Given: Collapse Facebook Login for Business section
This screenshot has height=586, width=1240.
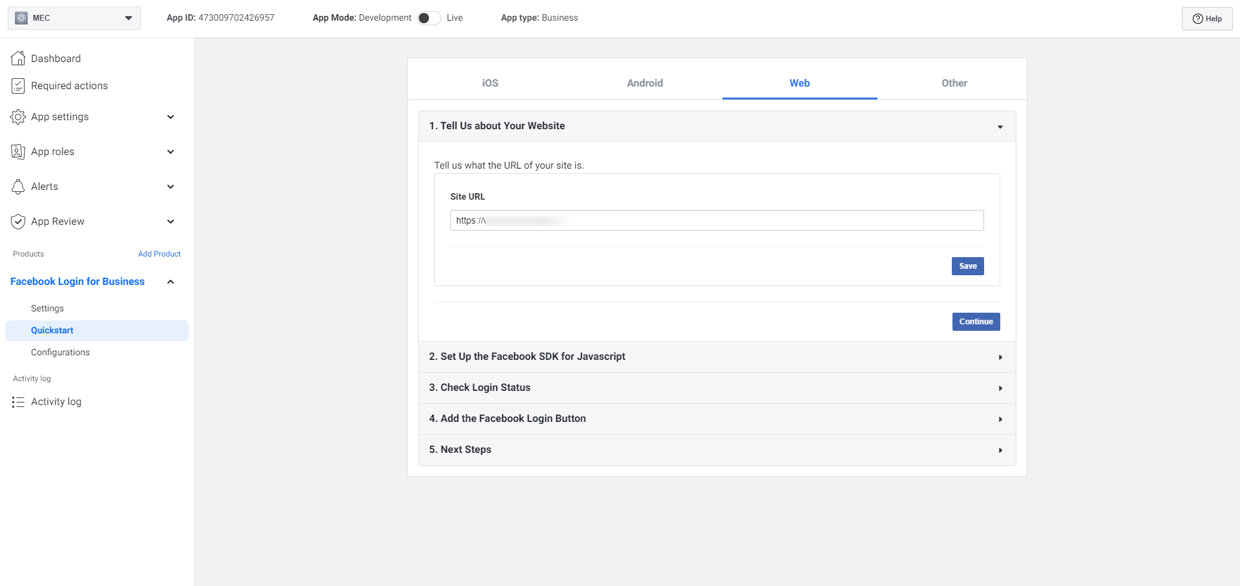Looking at the screenshot, I should click(x=171, y=282).
